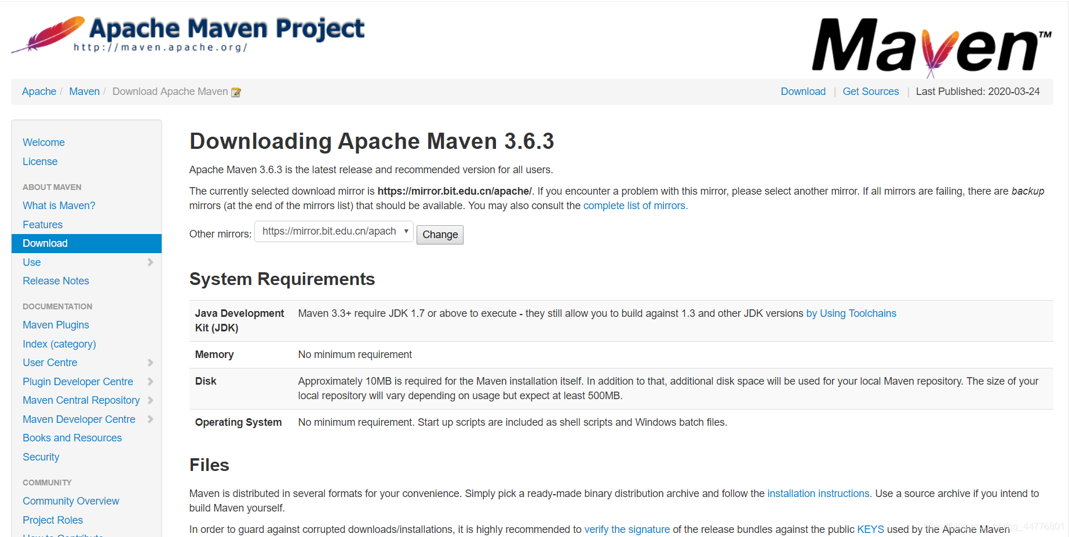This screenshot has width=1069, height=537.
Task: Expand the Maven Central Repository chevron
Action: coord(150,400)
